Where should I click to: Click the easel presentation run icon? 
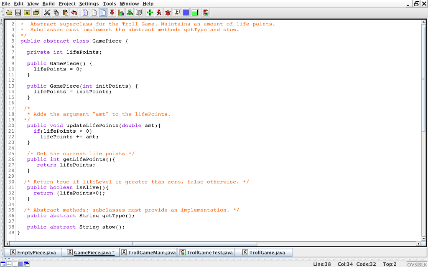[177, 12]
